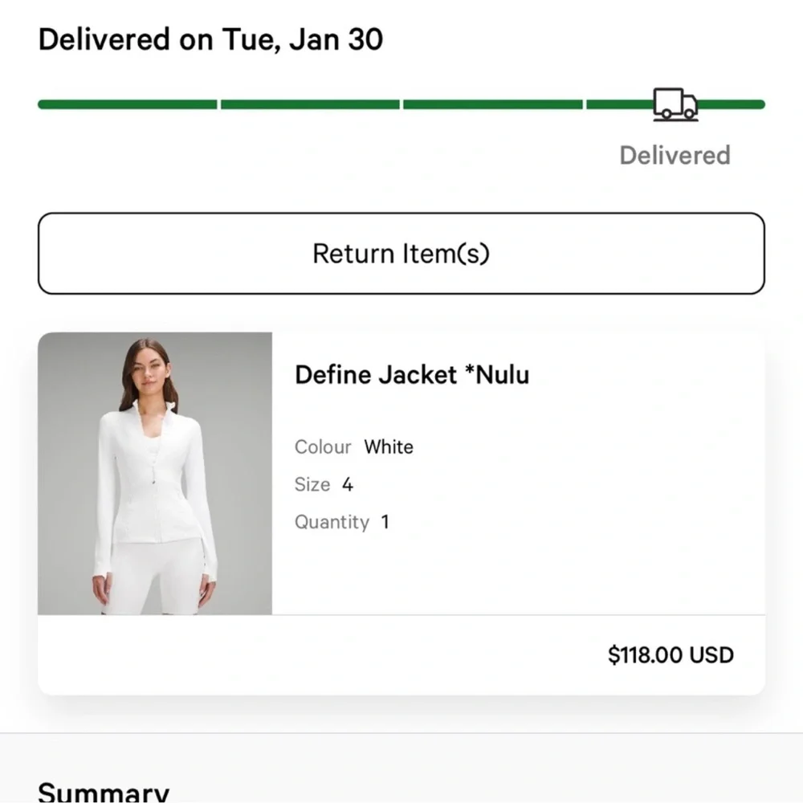Tap the third segment of the shipping progress bar
The image size is (803, 803).
(494, 103)
